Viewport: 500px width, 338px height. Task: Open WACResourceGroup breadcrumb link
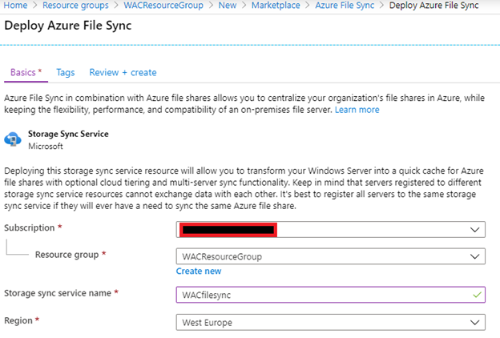pyautogui.click(x=163, y=5)
